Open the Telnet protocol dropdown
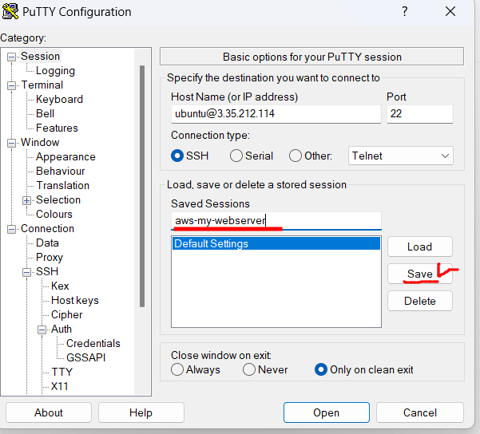480x434 pixels. click(400, 156)
